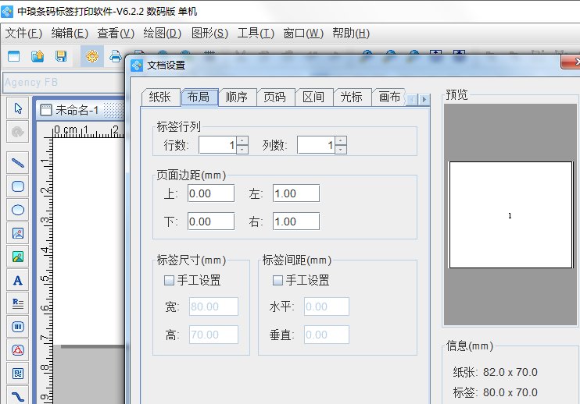The width and height of the screenshot is (580, 404).
Task: Select the barcode drawing tool
Action: pyautogui.click(x=18, y=327)
